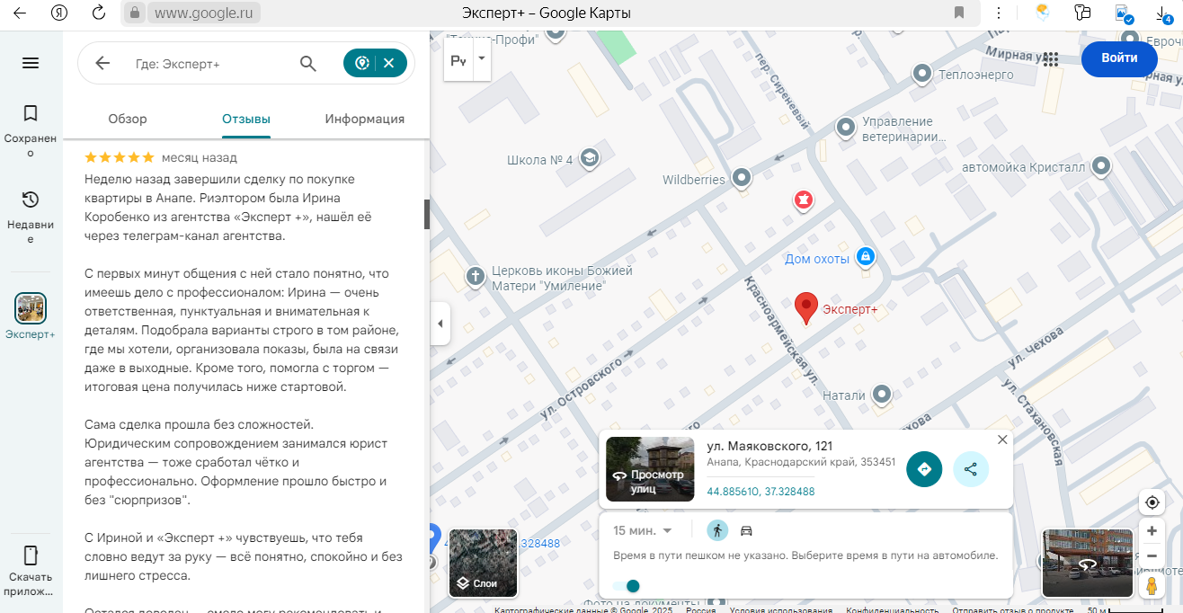Image resolution: width=1183 pixels, height=613 pixels.
Task: Switch to the Информация tab
Action: (365, 119)
